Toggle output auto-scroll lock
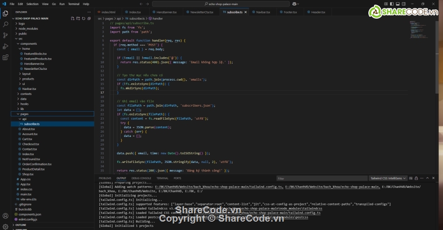 pyautogui.click(x=416, y=178)
